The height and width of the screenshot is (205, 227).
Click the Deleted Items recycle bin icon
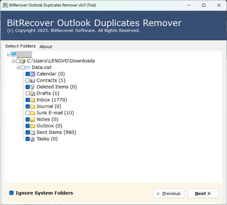(32, 87)
